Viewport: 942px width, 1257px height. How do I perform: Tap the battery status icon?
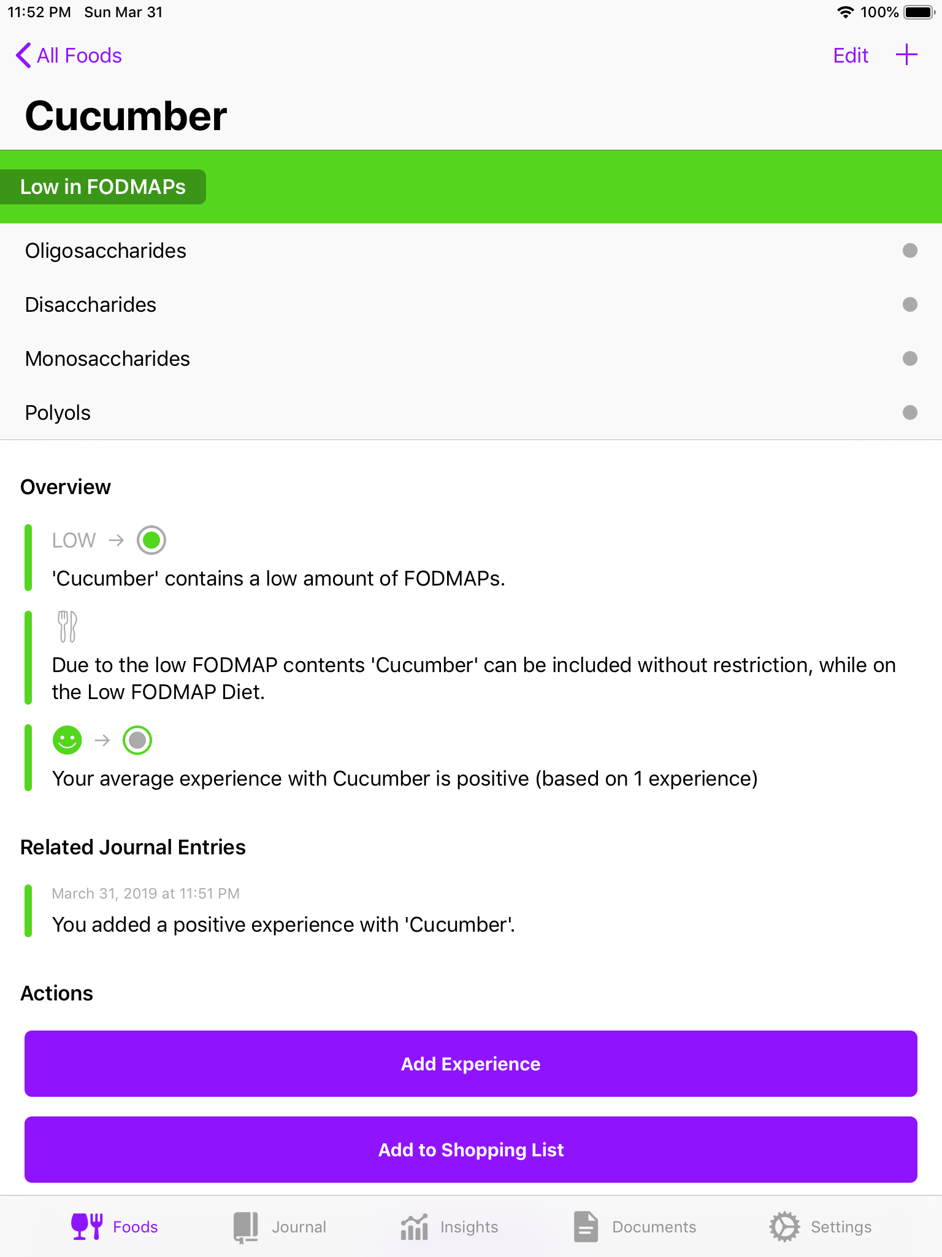(x=919, y=12)
